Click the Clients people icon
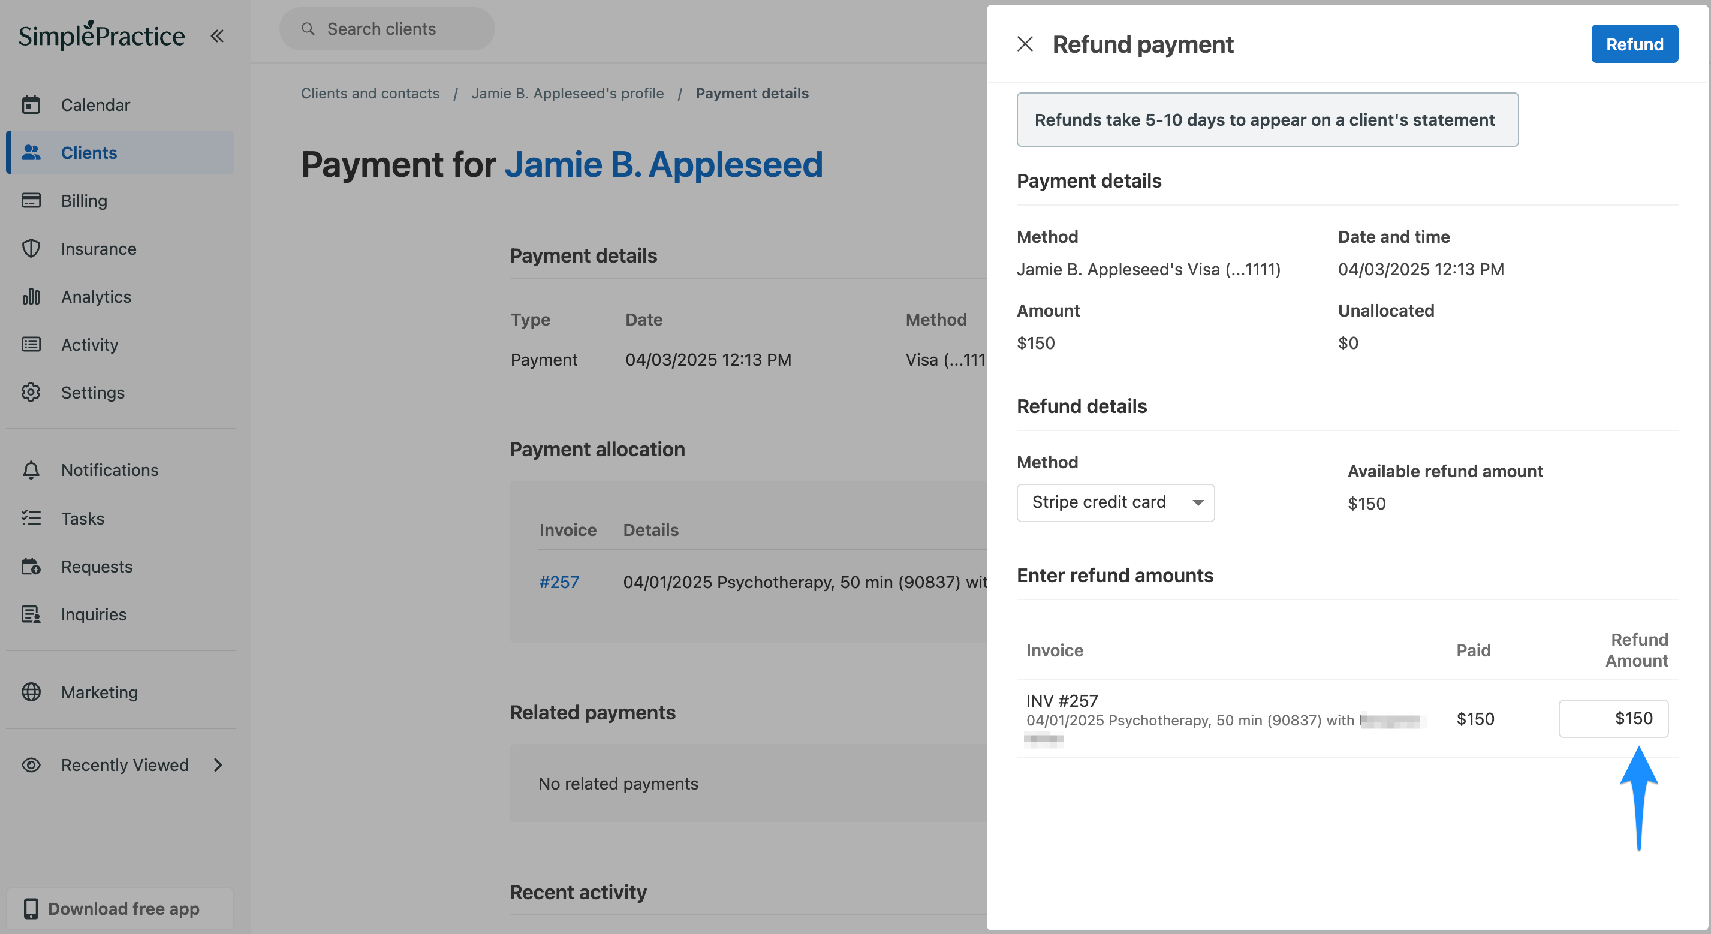This screenshot has height=934, width=1711. click(31, 153)
